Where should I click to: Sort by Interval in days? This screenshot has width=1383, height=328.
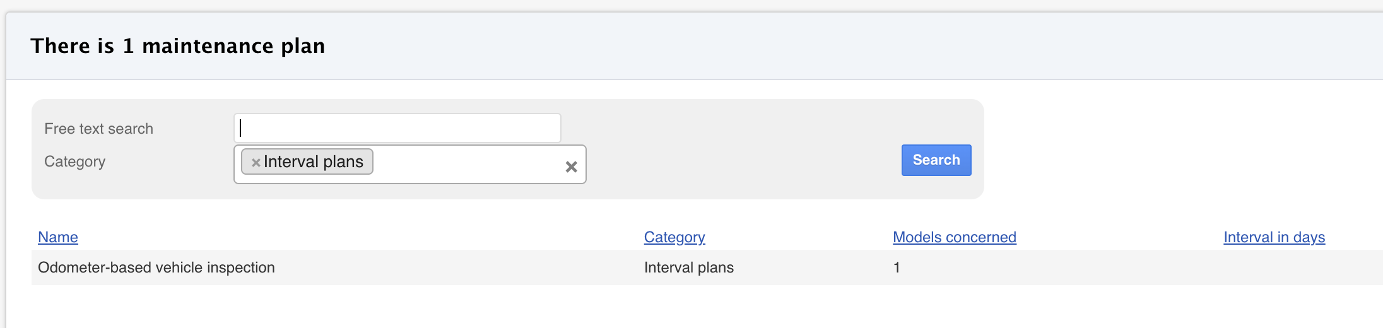(1274, 237)
